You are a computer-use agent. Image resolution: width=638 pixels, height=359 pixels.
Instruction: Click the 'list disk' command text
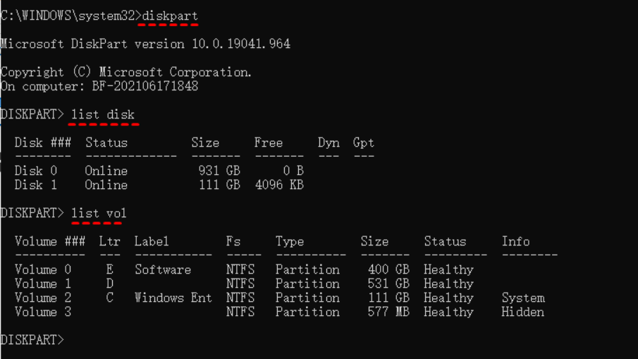point(103,114)
